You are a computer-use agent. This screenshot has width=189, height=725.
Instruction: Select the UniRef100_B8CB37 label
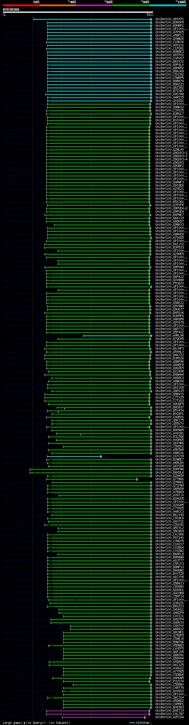170,407
